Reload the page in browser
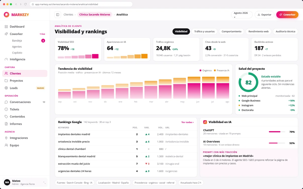 (x=25, y=4)
